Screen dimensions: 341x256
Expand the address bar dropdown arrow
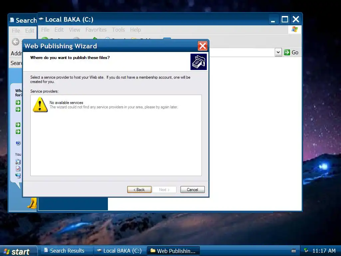coord(278,52)
